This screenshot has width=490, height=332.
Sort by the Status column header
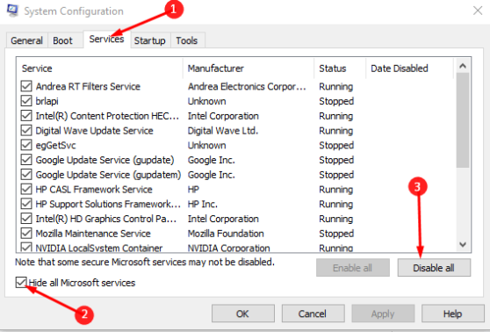tap(340, 69)
